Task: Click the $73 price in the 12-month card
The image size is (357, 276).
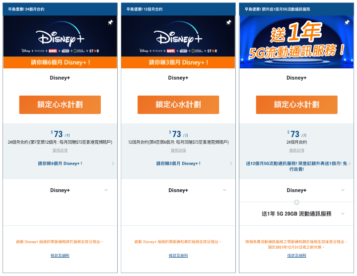Action: (178, 134)
